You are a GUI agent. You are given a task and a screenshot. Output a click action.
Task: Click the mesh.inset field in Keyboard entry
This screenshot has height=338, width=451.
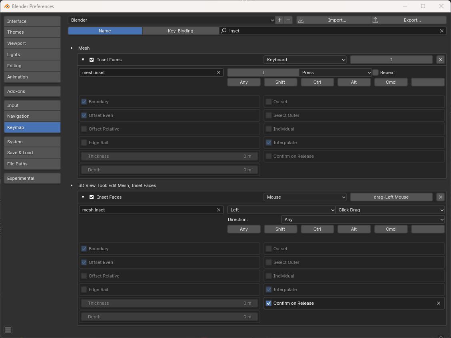(x=151, y=72)
